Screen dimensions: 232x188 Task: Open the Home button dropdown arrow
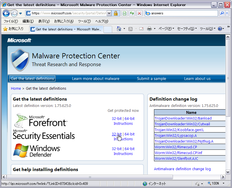pyautogui.click(x=124, y=29)
